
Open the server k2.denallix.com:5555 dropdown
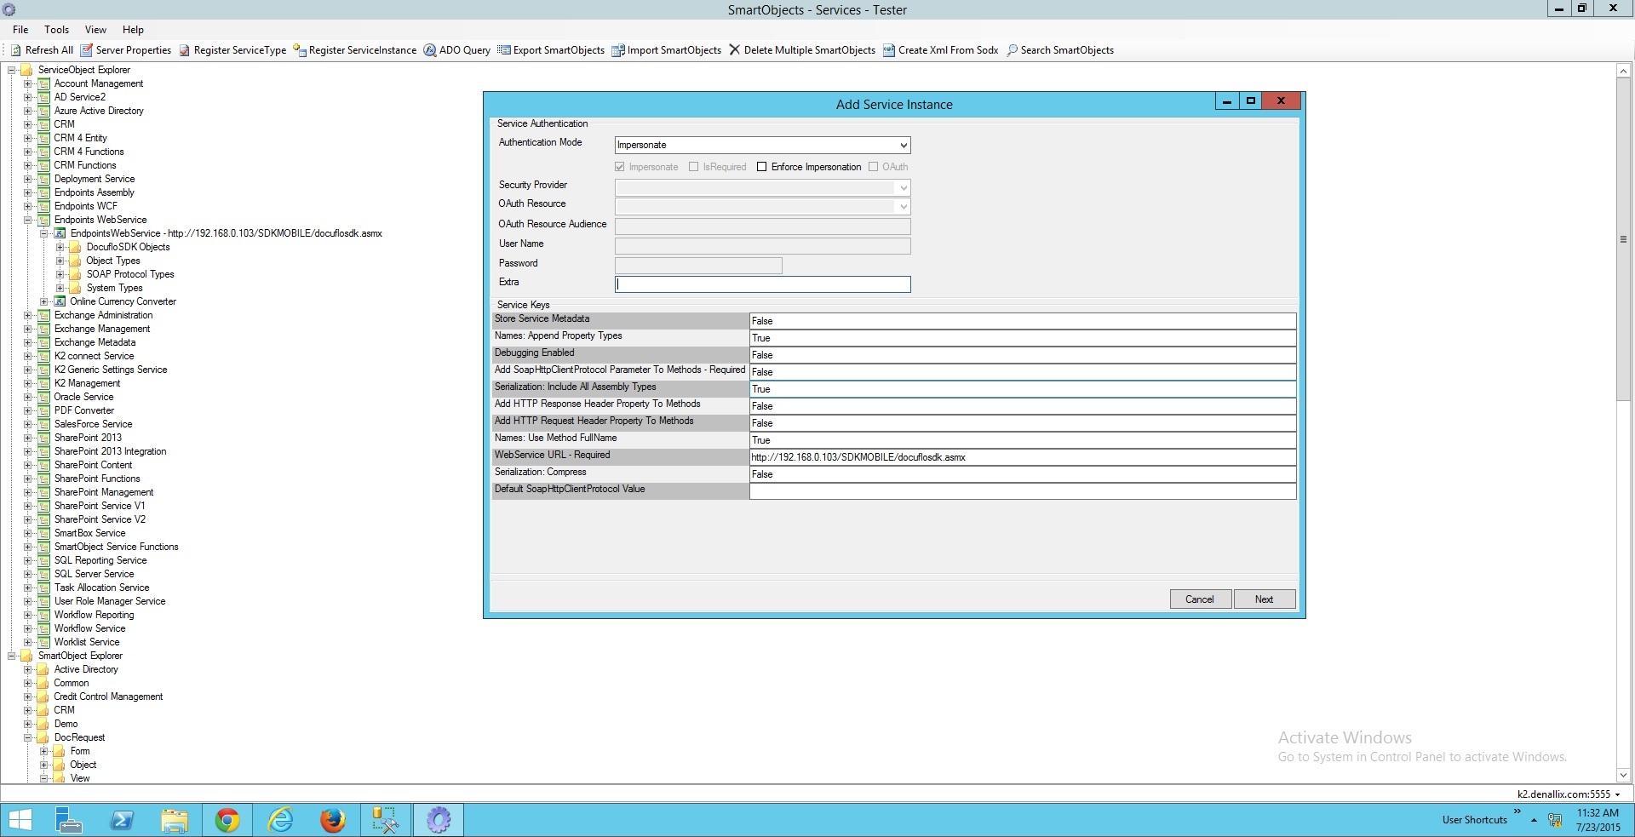click(x=1617, y=794)
